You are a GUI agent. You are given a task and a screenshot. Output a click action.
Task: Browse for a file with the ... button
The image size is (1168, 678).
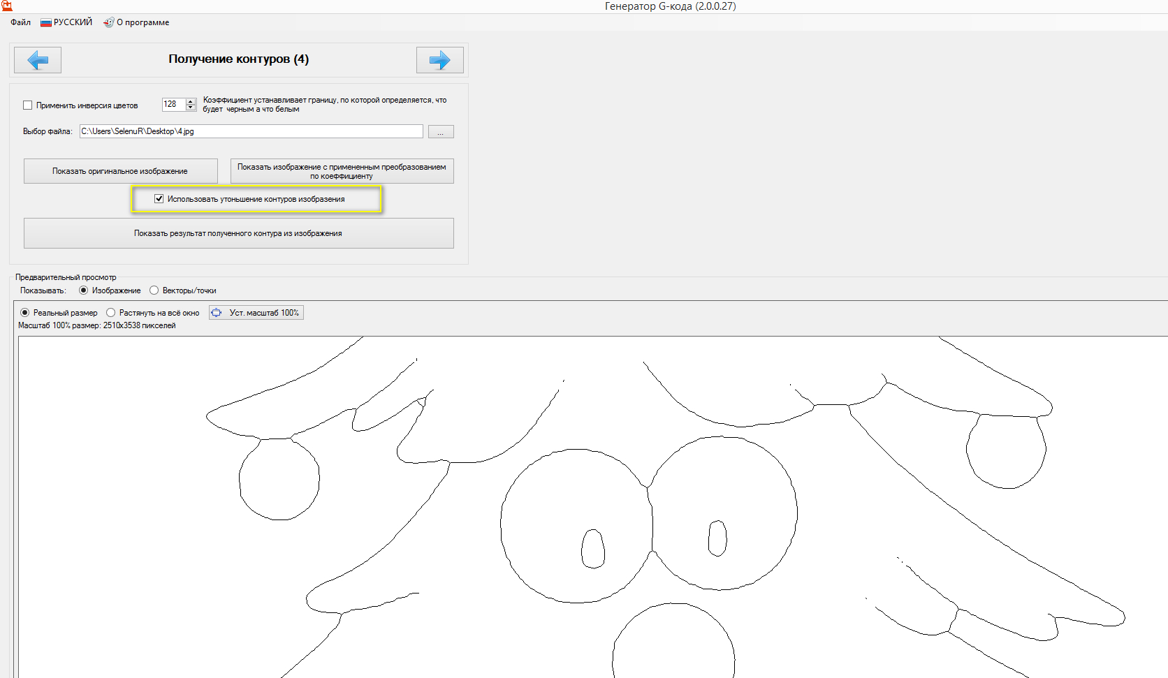(441, 132)
